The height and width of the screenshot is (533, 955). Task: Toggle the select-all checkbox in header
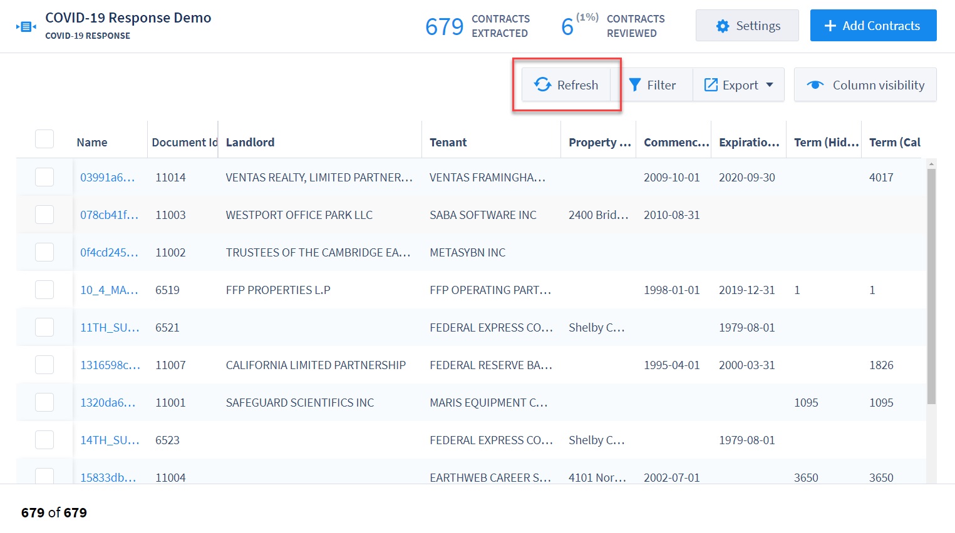click(x=44, y=139)
